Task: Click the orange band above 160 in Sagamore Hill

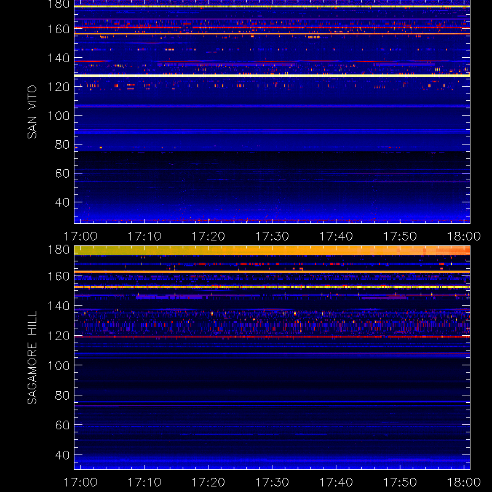Action: click(x=272, y=272)
